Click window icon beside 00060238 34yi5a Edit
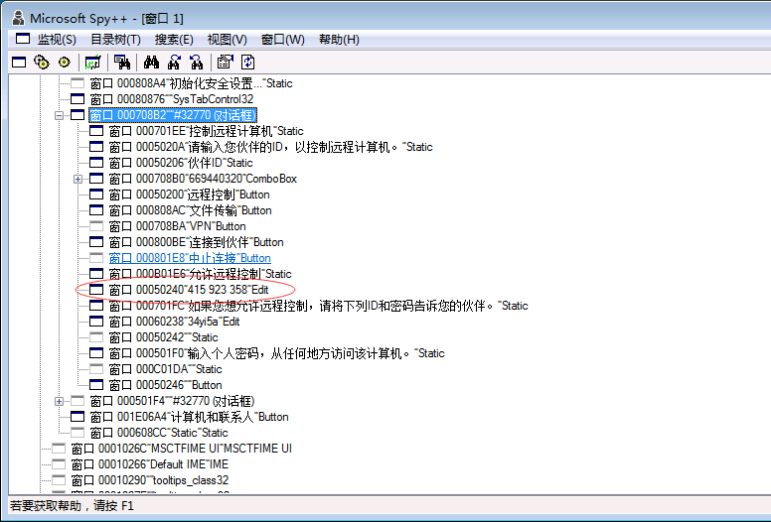Viewport: 771px width, 522px height. (x=96, y=322)
